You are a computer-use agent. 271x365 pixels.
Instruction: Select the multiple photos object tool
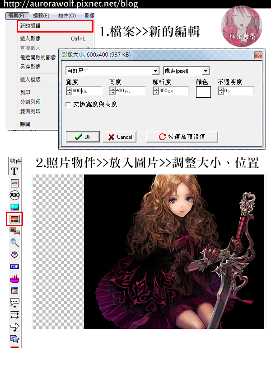(14, 231)
